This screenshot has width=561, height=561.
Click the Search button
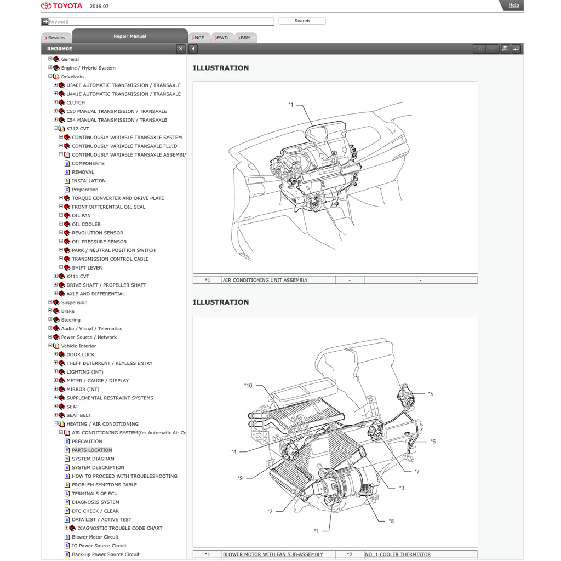pos(301,20)
